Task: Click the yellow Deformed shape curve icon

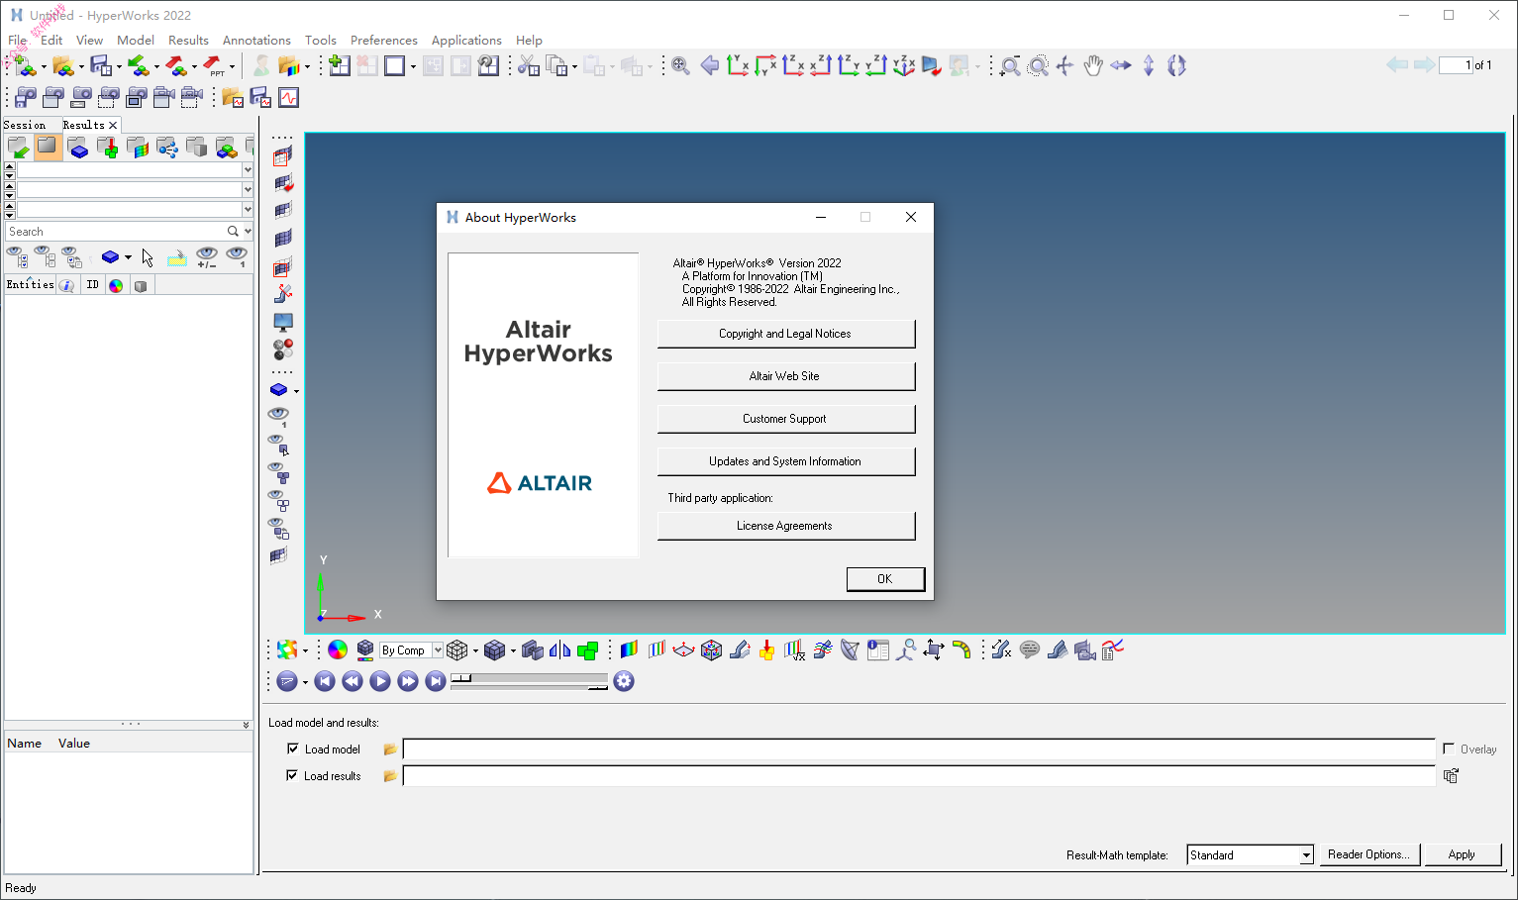Action: (961, 650)
